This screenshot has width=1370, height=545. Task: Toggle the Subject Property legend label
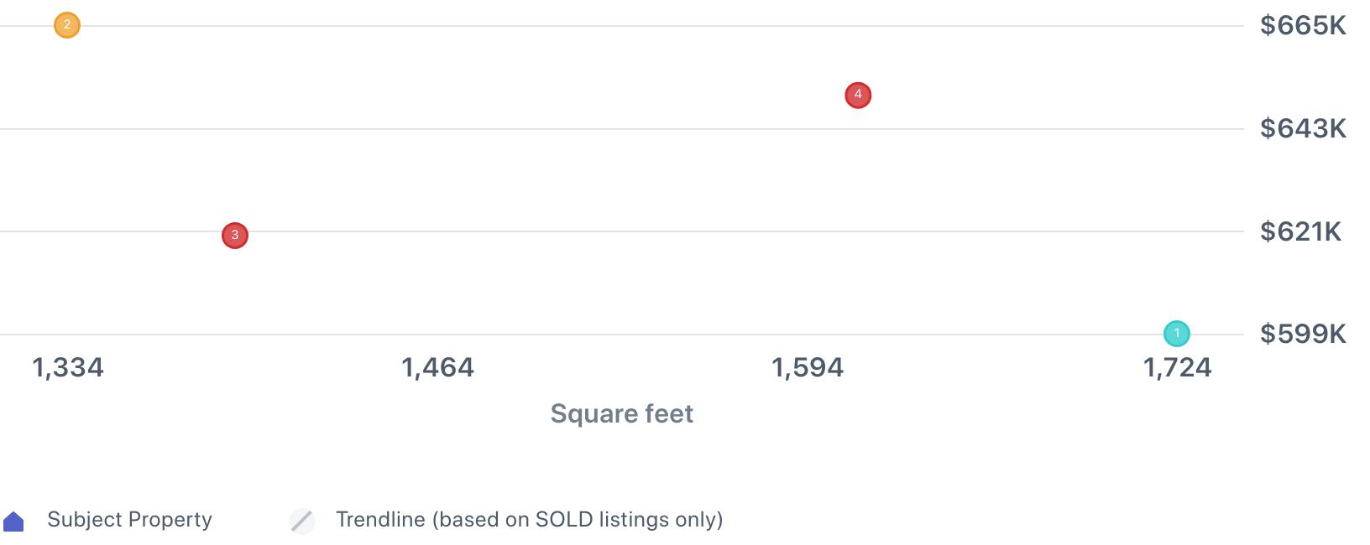[129, 520]
